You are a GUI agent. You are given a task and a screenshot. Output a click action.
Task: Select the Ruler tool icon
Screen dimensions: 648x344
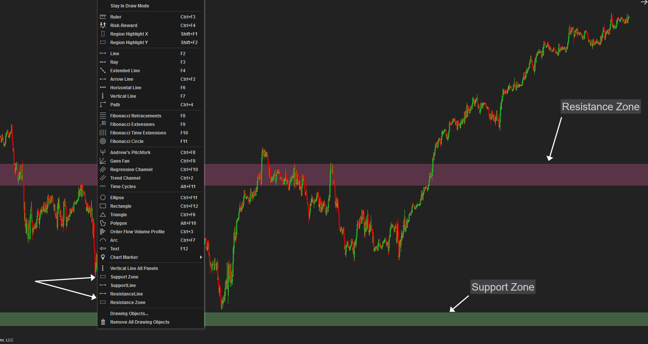pyautogui.click(x=103, y=17)
